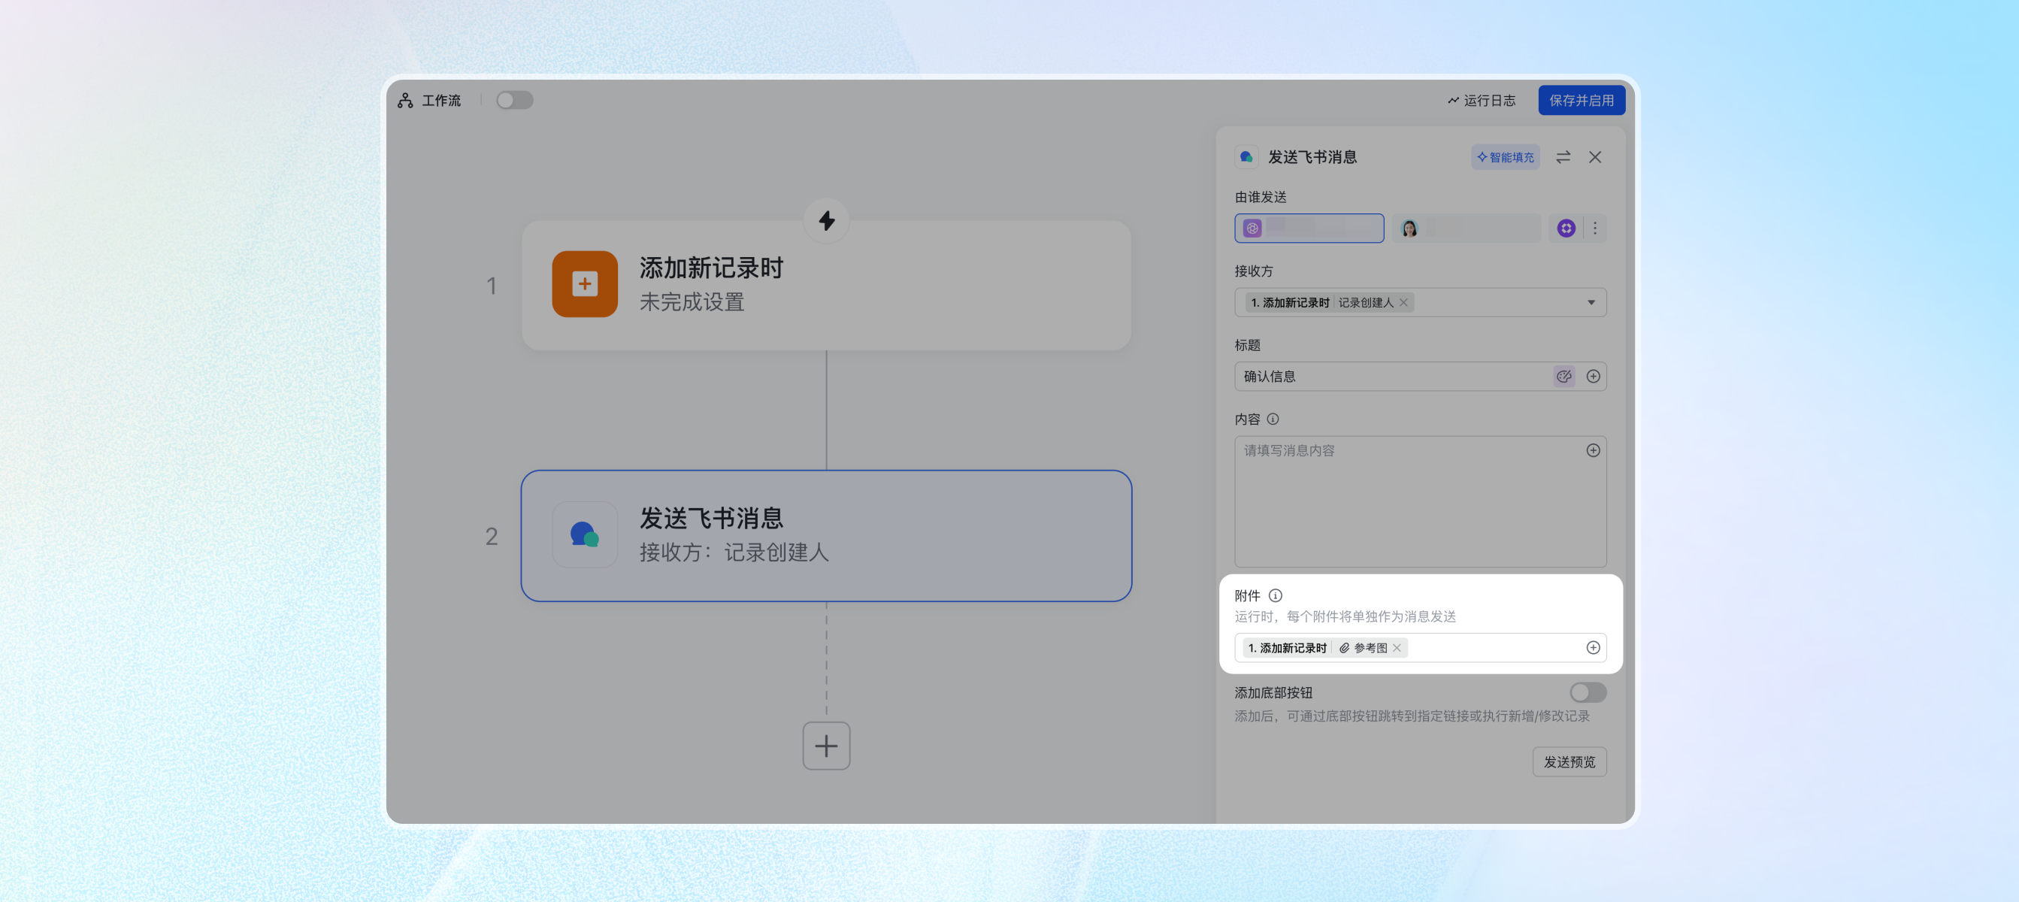
Task: Remove the 参考图 attachment tag
Action: [x=1397, y=648]
